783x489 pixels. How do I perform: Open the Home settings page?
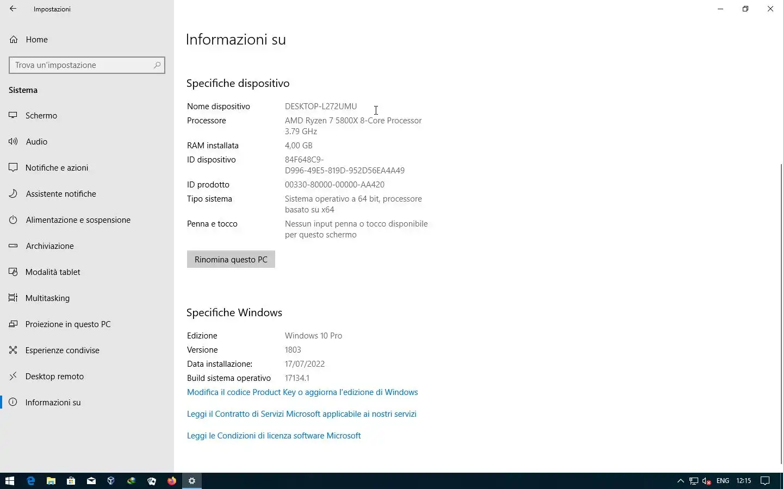[x=87, y=40]
